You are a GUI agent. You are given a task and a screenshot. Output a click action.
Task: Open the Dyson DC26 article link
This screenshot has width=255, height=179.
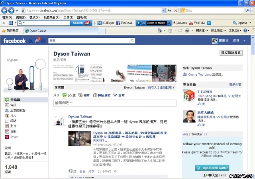[x=130, y=137]
